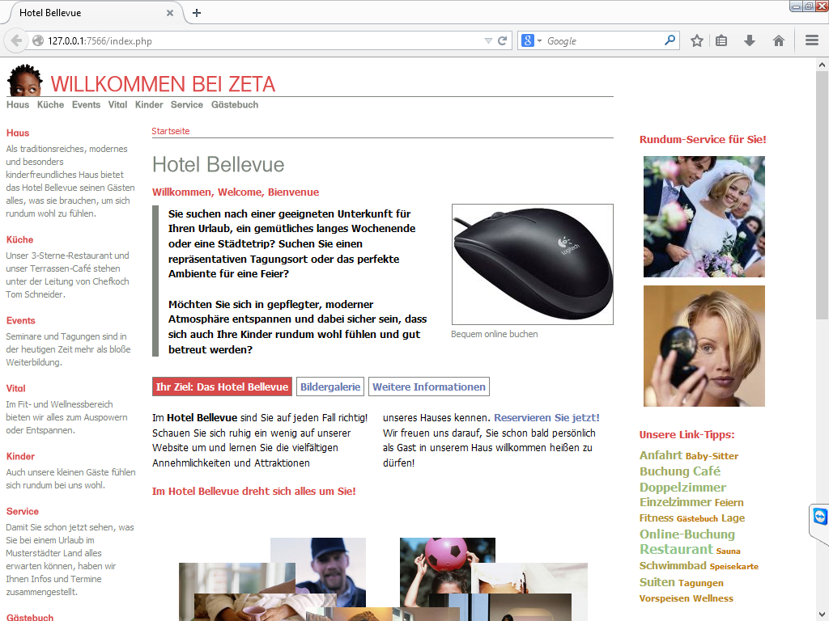Switch to the Weitere Informationen tab
This screenshot has width=829, height=621.
[429, 387]
